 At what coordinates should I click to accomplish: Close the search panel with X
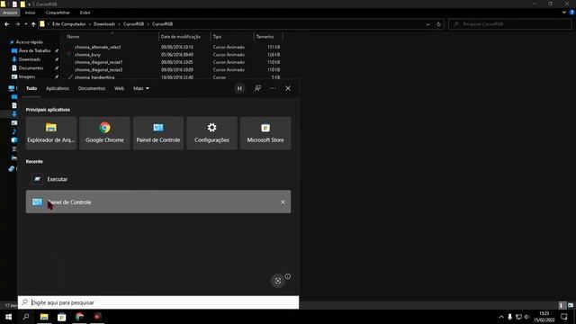(288, 88)
